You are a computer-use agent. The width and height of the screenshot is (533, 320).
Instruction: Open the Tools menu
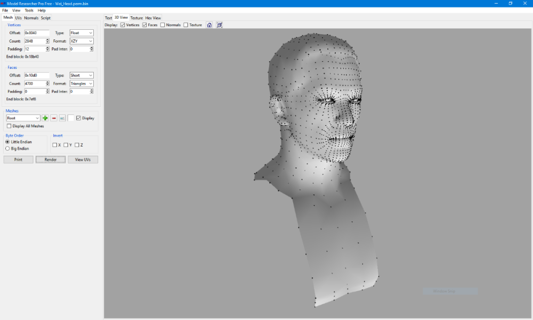pos(29,10)
